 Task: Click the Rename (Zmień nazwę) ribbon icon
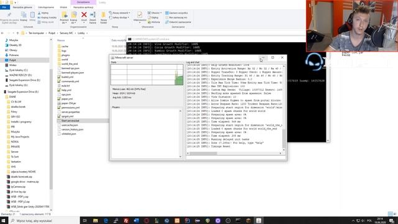pos(93,15)
